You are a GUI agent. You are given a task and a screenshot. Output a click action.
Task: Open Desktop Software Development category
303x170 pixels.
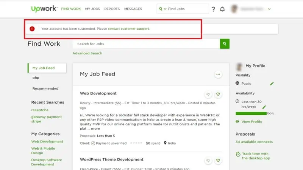click(47, 162)
